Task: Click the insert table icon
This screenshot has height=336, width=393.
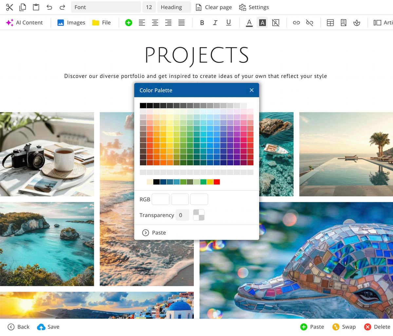Action: coord(330,23)
